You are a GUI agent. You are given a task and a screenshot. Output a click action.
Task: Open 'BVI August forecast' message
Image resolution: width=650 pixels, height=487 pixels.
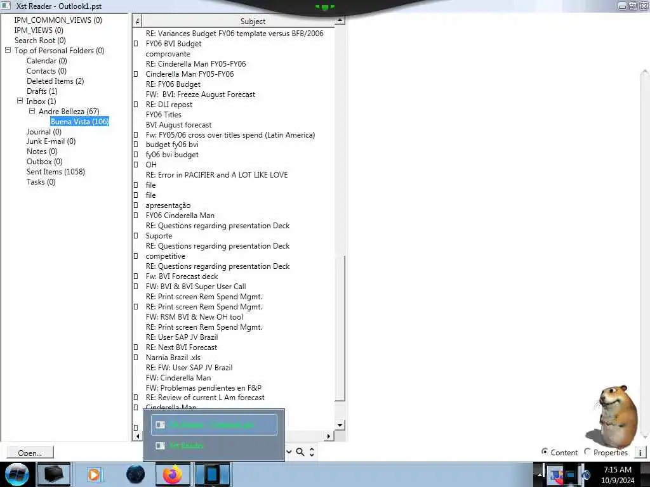tap(178, 125)
